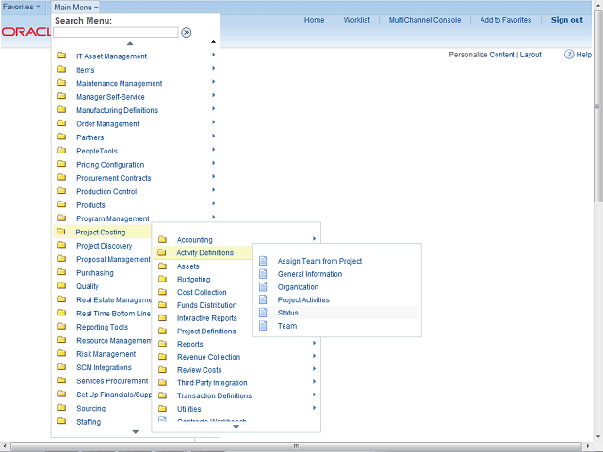
Task: Expand arrow for Accounting submenu
Action: point(314,238)
